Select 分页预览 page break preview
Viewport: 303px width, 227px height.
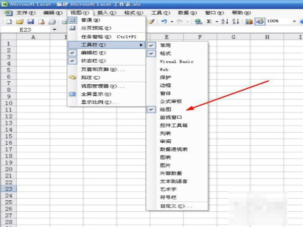tap(106, 28)
